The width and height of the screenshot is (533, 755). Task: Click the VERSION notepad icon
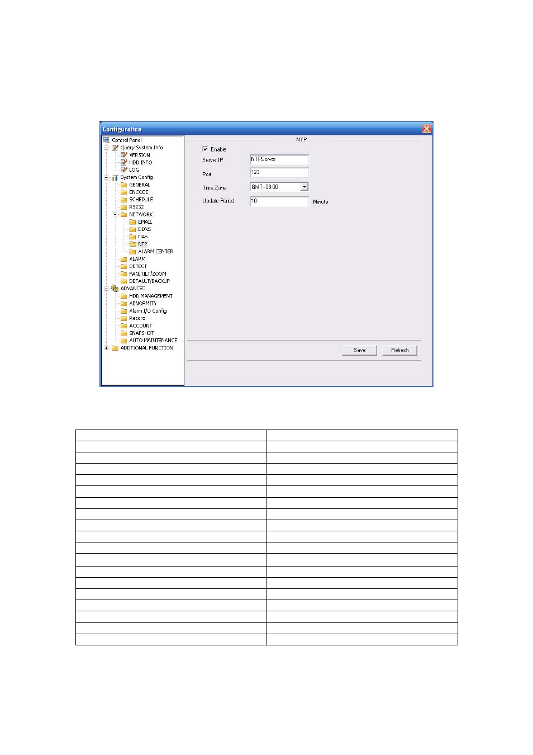coord(124,155)
